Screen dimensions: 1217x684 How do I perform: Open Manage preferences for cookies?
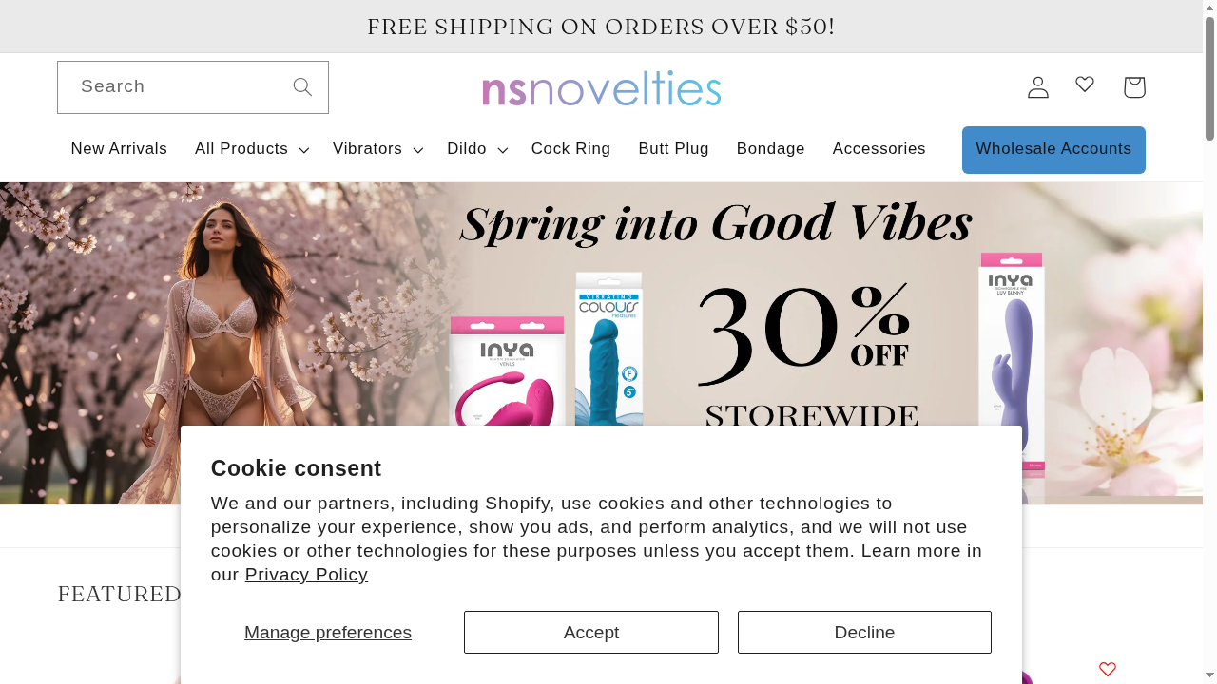[x=327, y=632]
